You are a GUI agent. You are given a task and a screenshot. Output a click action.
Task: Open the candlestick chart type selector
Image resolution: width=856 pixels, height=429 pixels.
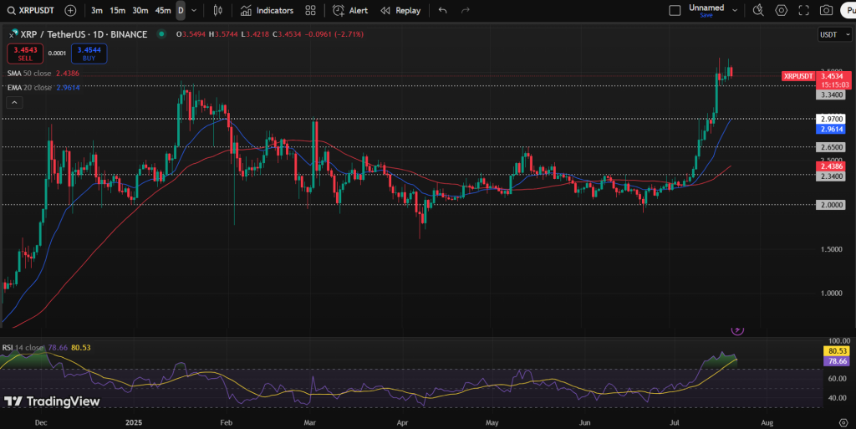(x=218, y=10)
